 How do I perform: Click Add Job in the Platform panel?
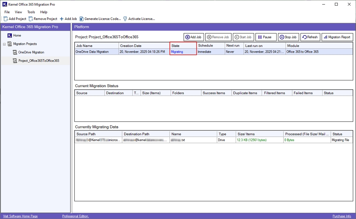click(x=193, y=37)
